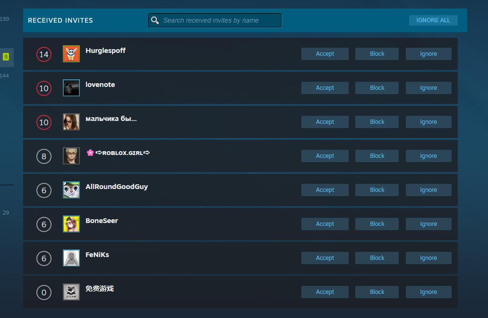Ignore FeNiKs's invite
Screen dimensions: 488x318
pos(428,258)
